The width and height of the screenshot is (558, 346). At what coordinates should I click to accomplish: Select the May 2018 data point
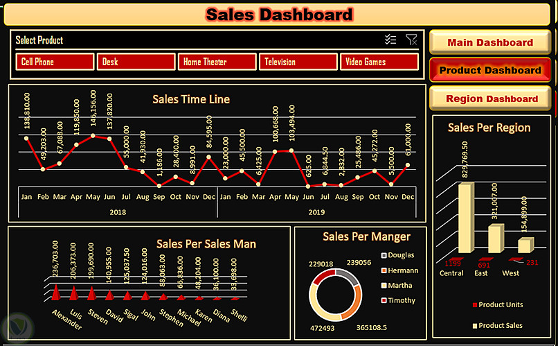click(x=93, y=136)
